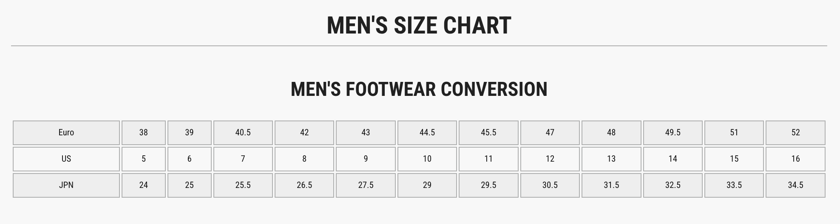Click the Euro row header cell
The image size is (840, 224).
coord(66,133)
